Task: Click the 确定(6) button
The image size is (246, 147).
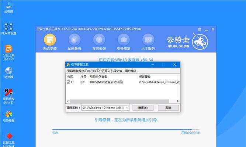Action: 143,108
